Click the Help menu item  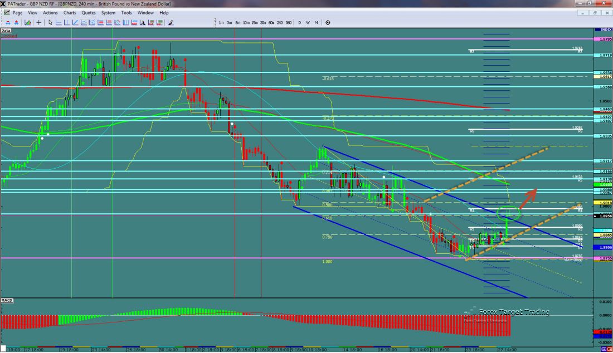(x=164, y=12)
